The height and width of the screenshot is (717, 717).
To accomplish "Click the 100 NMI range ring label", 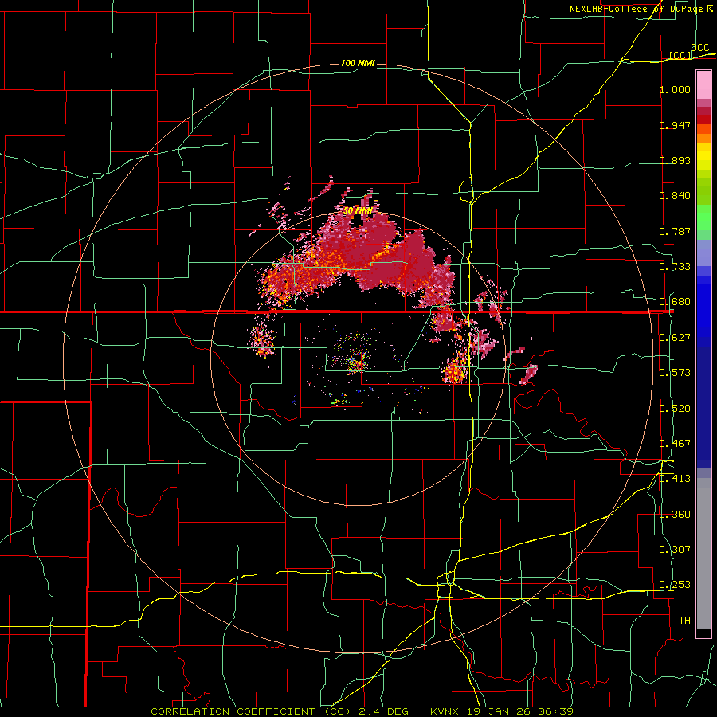I will click(x=358, y=63).
